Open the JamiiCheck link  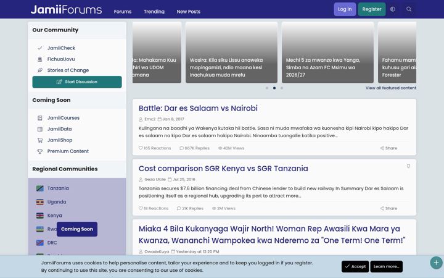point(61,48)
